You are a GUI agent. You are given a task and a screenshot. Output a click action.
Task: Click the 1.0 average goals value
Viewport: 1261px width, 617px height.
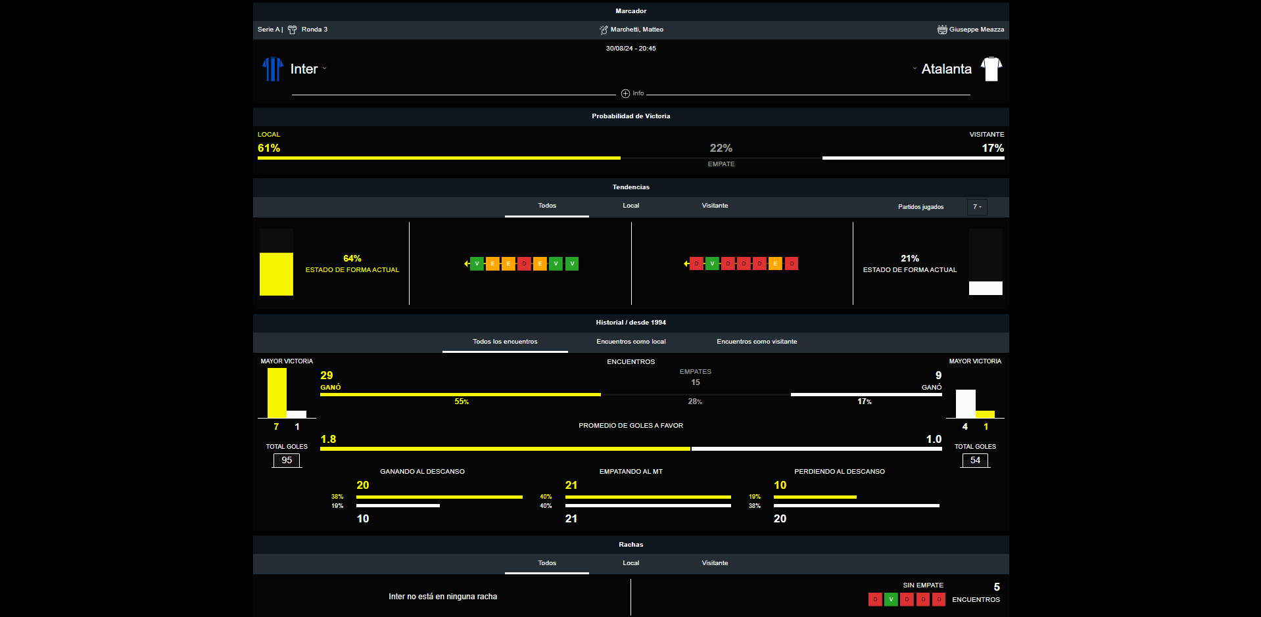click(x=934, y=440)
